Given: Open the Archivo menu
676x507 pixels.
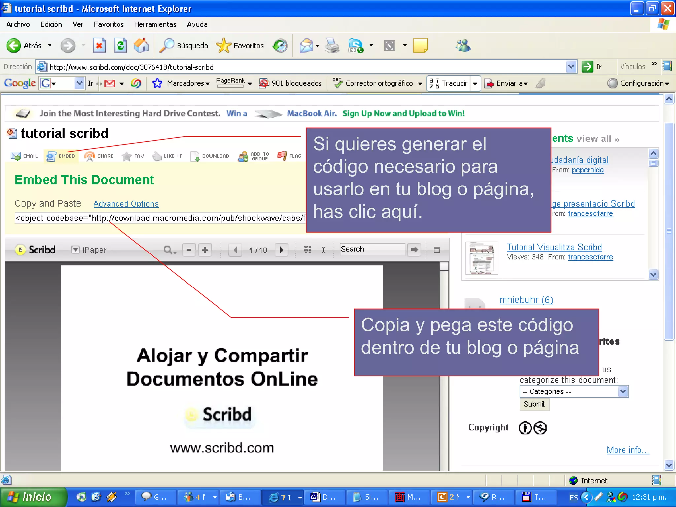Looking at the screenshot, I should [x=18, y=24].
